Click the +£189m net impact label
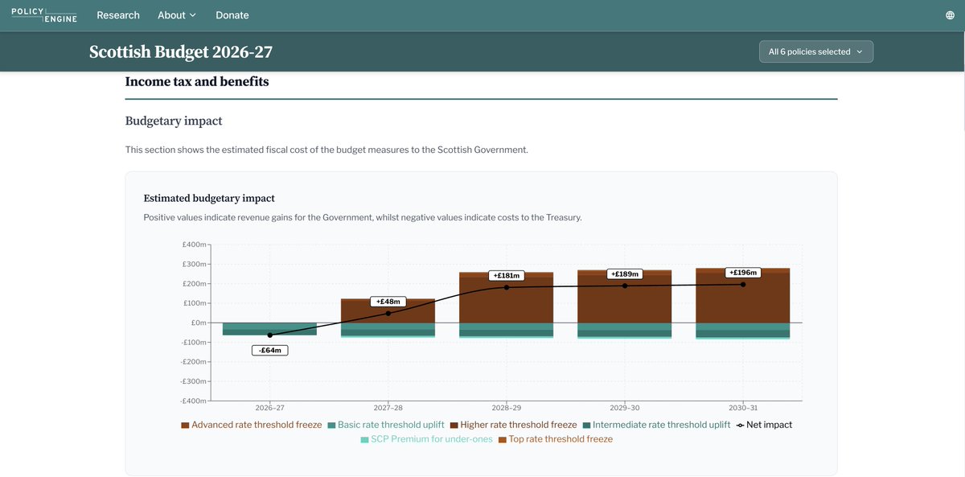The image size is (965, 477). tap(625, 273)
